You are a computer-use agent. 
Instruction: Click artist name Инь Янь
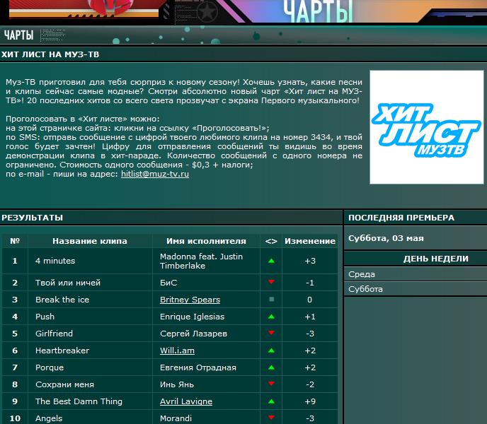(177, 384)
